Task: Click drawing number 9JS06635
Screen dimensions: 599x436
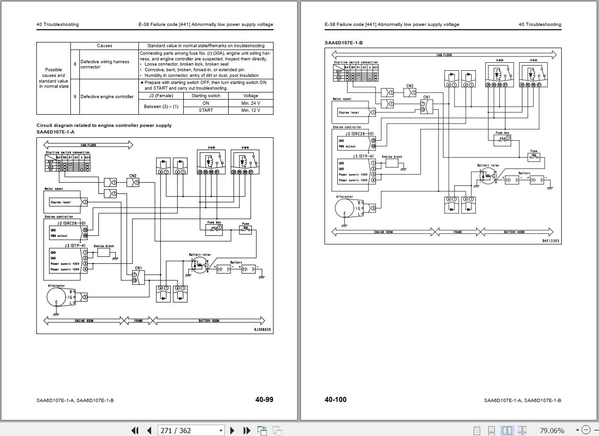Action: click(x=262, y=330)
